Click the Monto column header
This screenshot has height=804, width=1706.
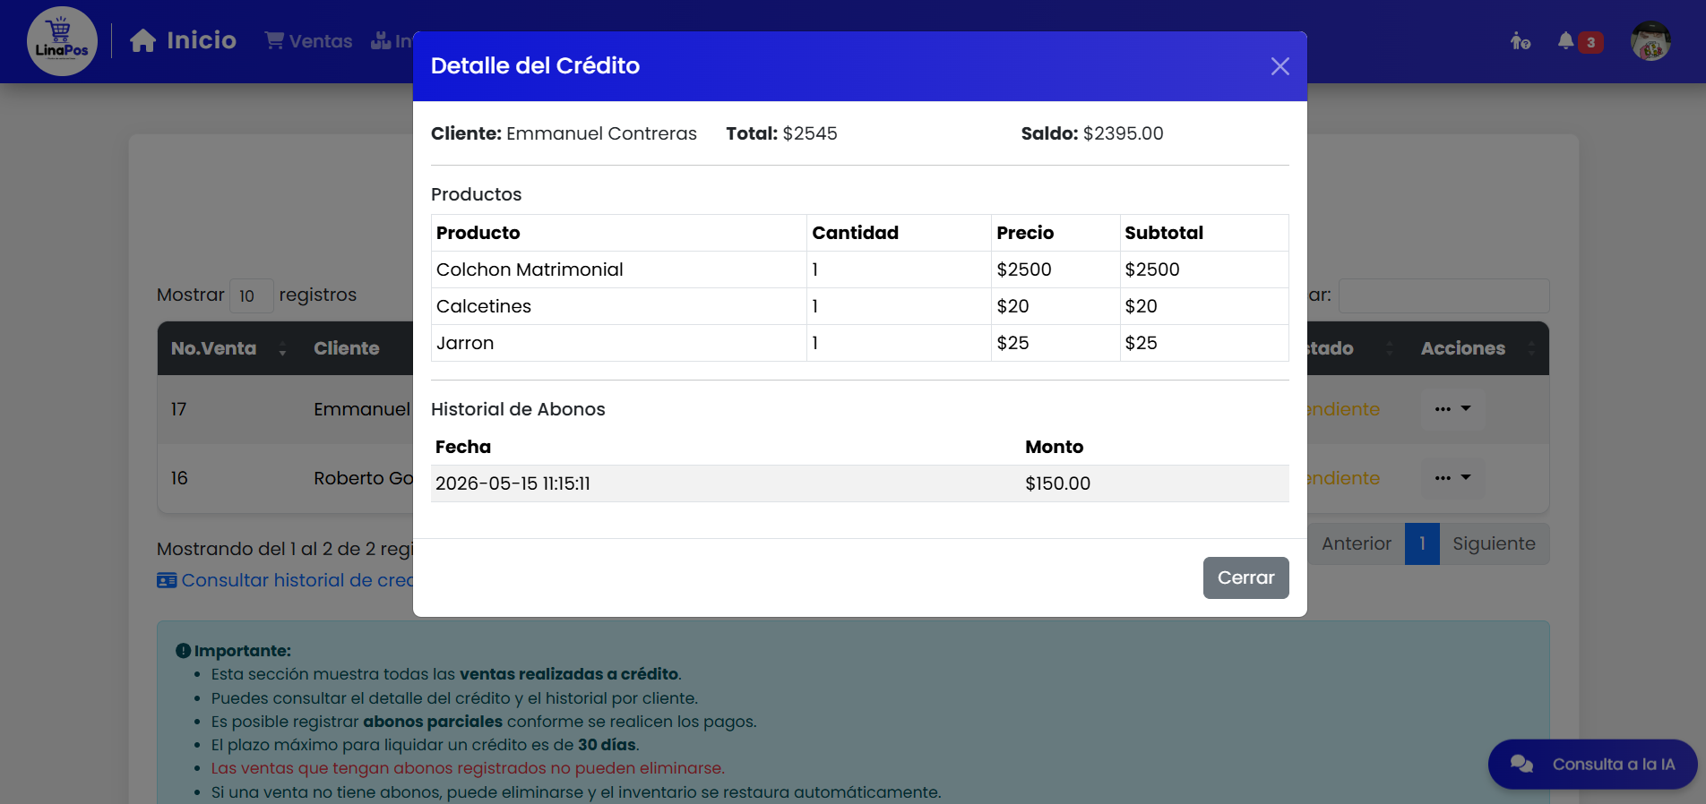coord(1054,447)
